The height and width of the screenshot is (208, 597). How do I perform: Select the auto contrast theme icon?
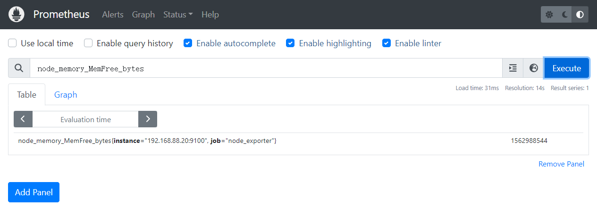pos(580,15)
